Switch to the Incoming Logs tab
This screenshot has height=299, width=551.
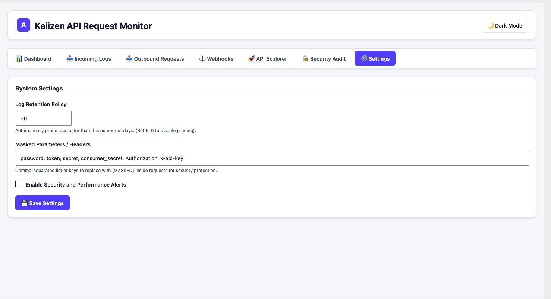89,58
